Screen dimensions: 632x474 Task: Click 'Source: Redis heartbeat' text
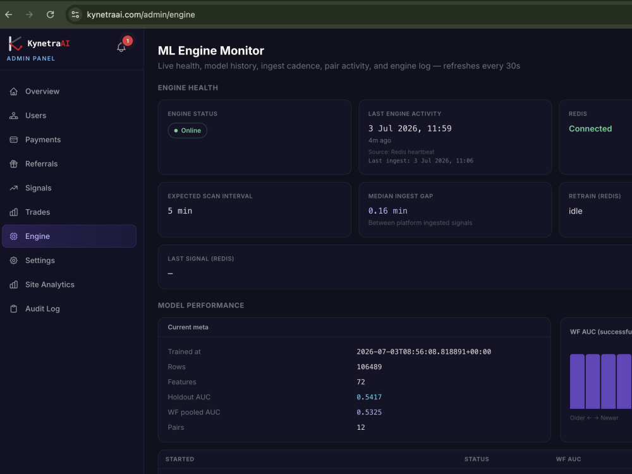(x=401, y=152)
